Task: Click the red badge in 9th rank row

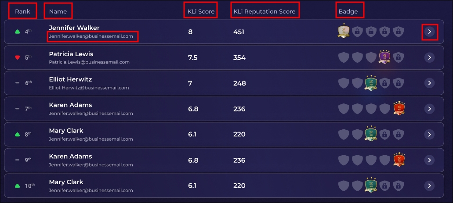Action: [399, 160]
